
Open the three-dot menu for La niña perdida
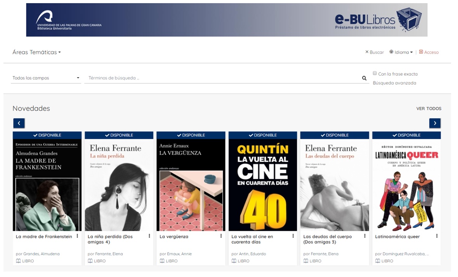pyautogui.click(x=149, y=236)
